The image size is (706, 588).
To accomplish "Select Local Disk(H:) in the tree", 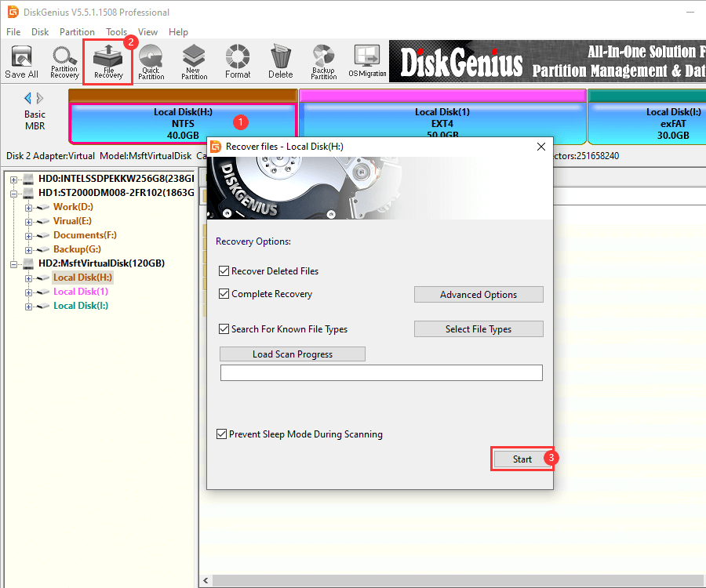I will click(x=82, y=278).
